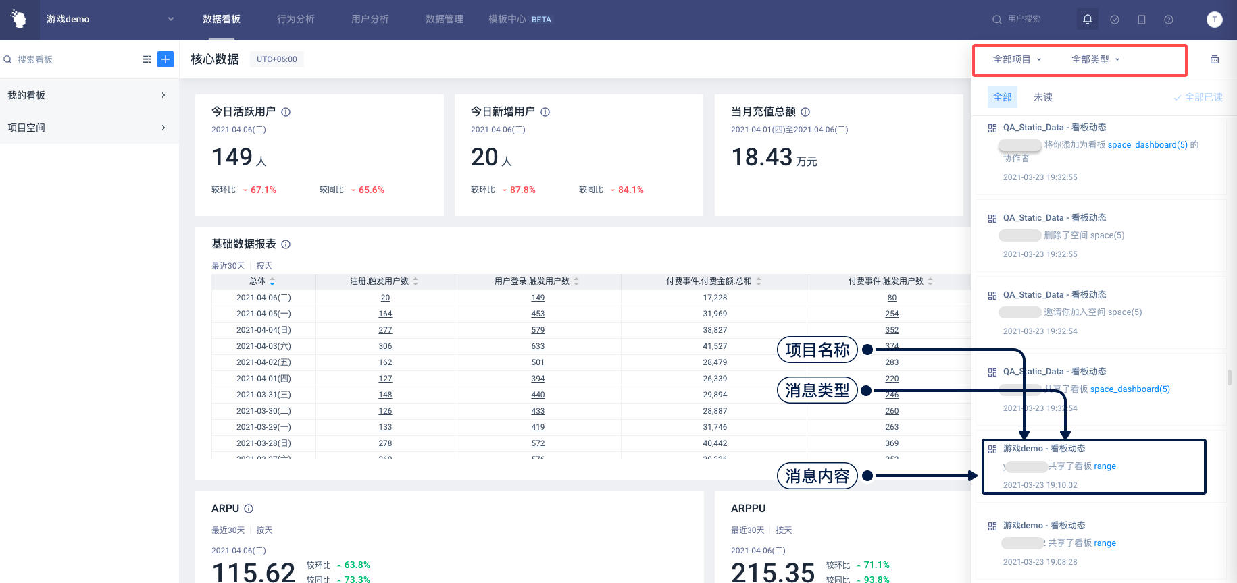Screen dimensions: 1237x583
Task: Open the 全部类型 dropdown filter
Action: click(1095, 59)
